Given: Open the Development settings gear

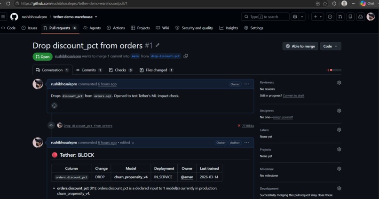Looking at the screenshot, I should [x=339, y=188].
